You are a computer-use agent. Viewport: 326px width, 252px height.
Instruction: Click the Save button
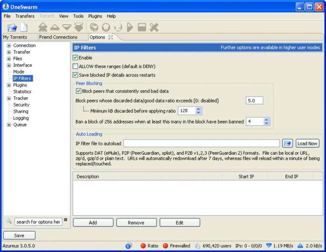tap(19, 235)
